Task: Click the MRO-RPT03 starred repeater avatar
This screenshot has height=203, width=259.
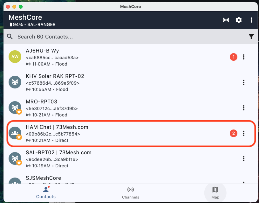Action: (15, 108)
